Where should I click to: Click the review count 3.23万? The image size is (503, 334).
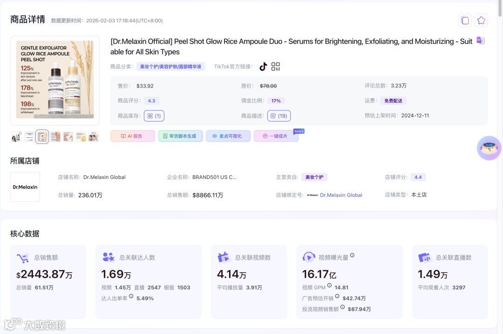[398, 86]
